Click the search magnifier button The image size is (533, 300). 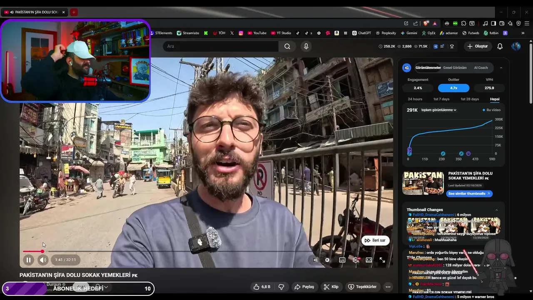287,46
